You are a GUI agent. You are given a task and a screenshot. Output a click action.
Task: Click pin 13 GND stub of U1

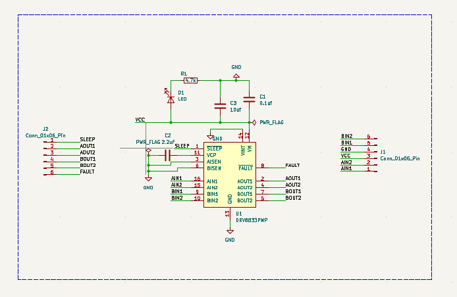coord(228,214)
